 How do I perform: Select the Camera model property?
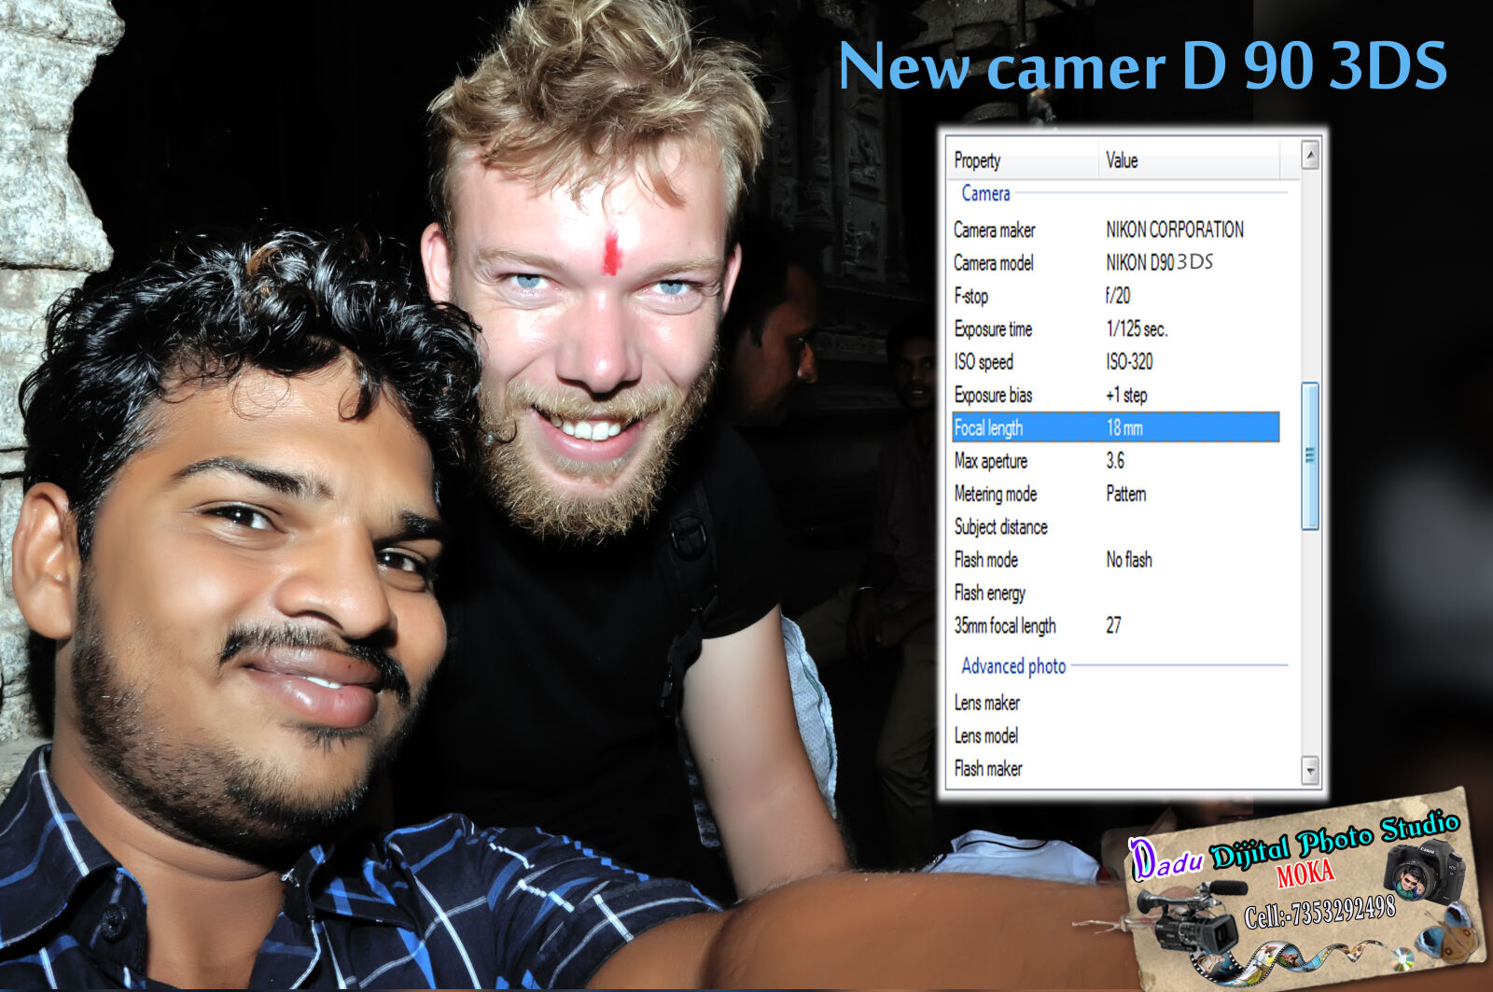(994, 263)
